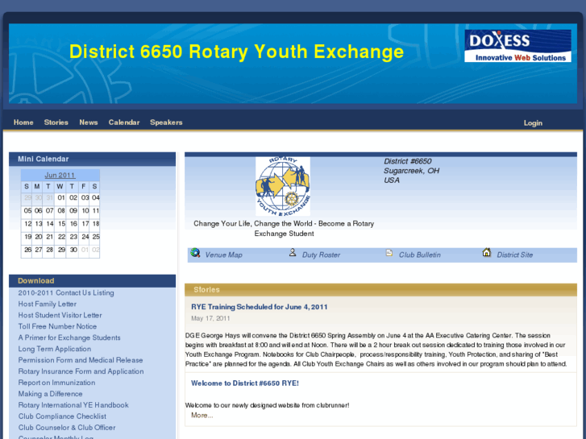Click the Duty Roster person icon

click(293, 254)
